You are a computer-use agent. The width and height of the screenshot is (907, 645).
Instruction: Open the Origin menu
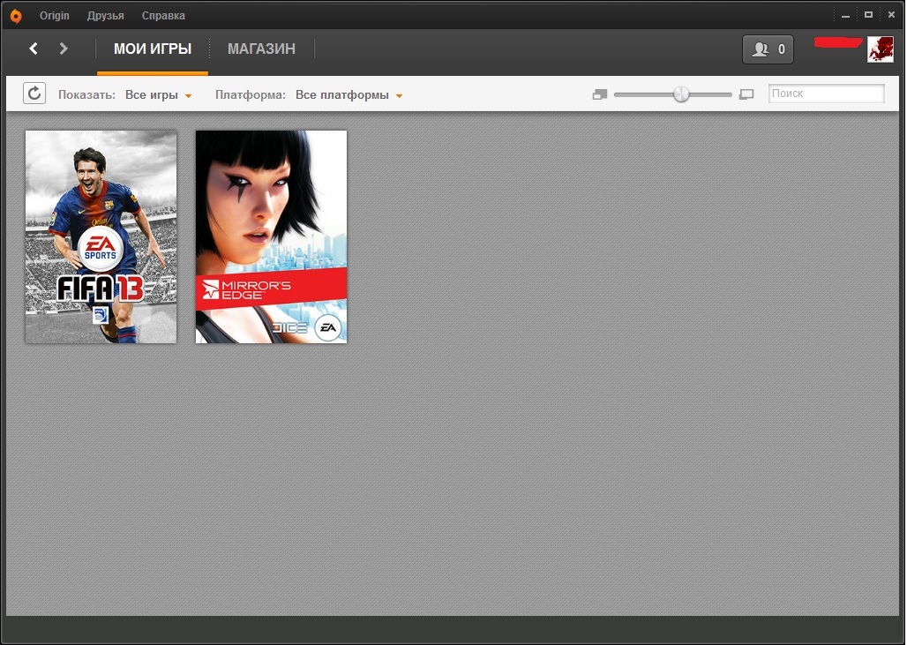55,16
